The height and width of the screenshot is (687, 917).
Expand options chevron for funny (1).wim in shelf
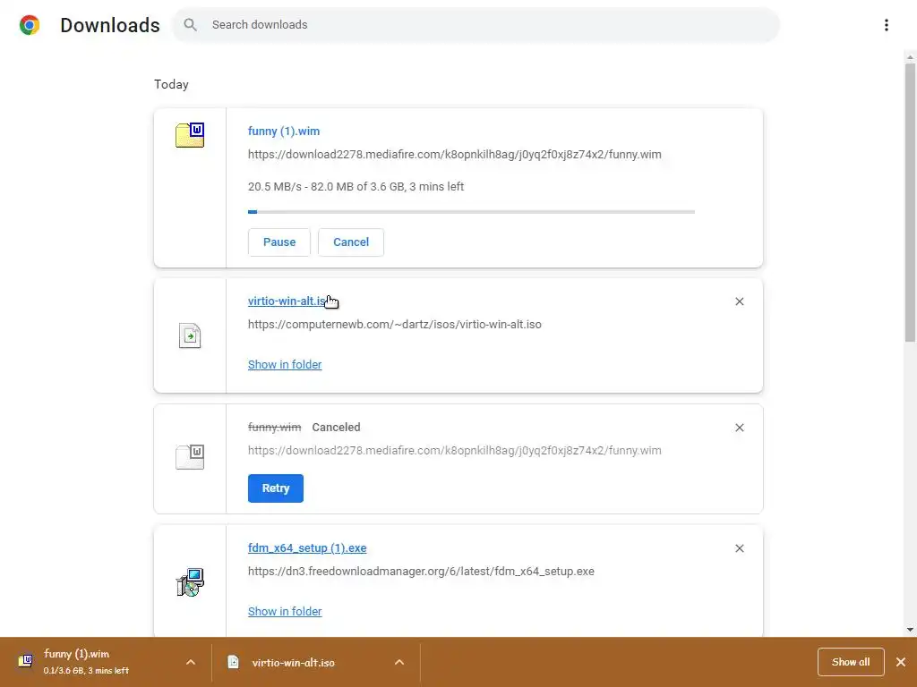pos(190,662)
